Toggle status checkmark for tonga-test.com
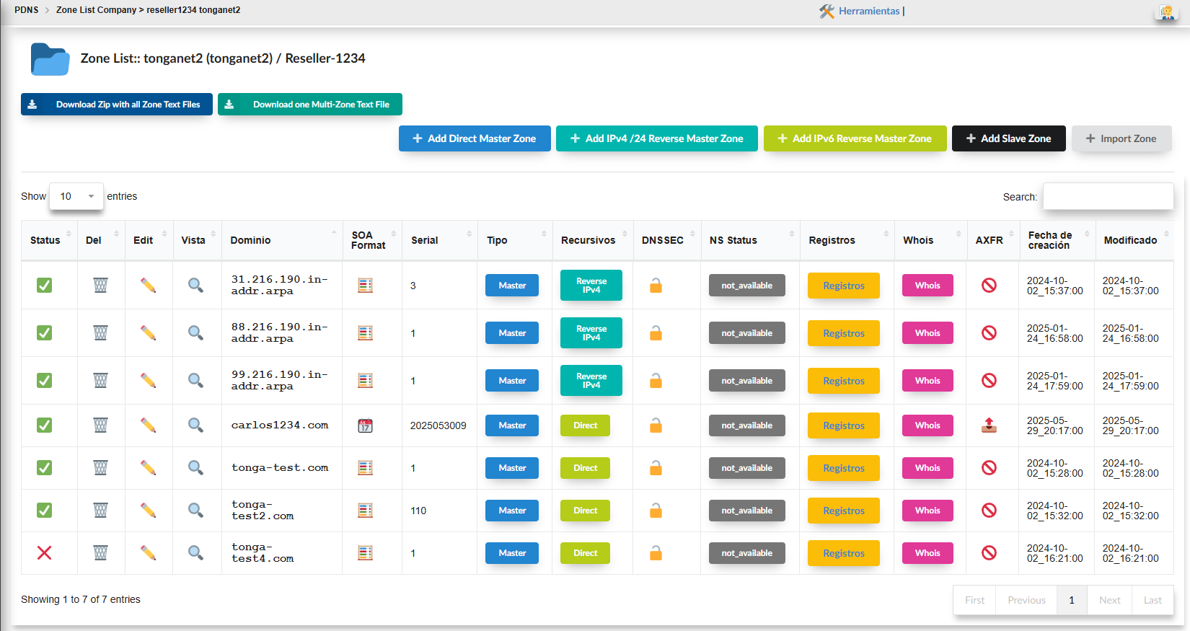 tap(45, 468)
